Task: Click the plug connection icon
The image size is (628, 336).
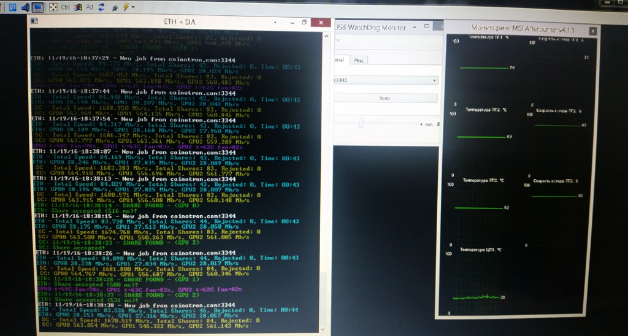Action: [113, 7]
